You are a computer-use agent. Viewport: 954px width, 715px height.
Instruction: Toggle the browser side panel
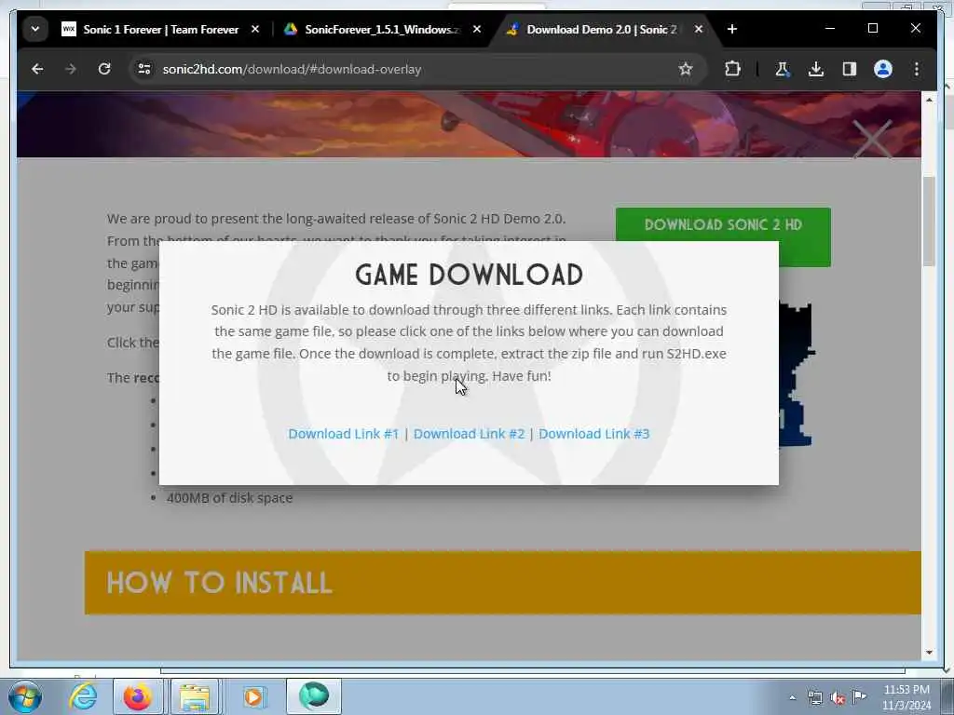850,69
